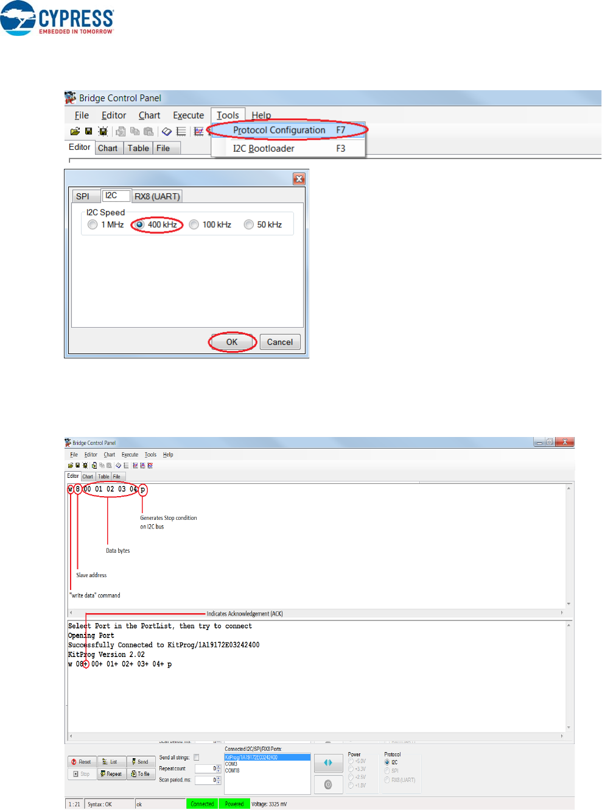Click OK in the protocol dialog
Screen dimensions: 602x810
pyautogui.click(x=232, y=343)
